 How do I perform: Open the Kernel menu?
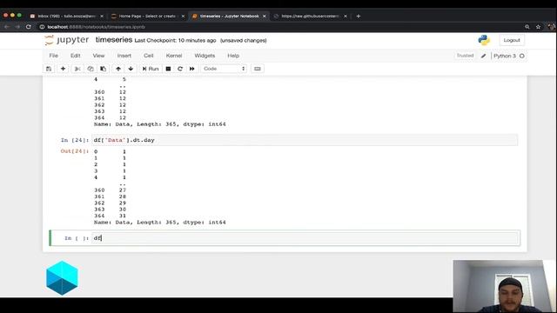coord(174,56)
